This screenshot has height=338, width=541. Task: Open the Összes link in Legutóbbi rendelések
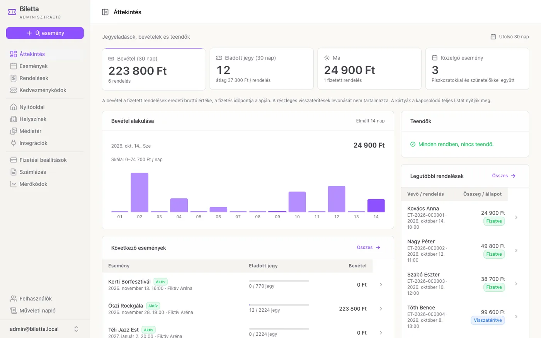click(504, 176)
